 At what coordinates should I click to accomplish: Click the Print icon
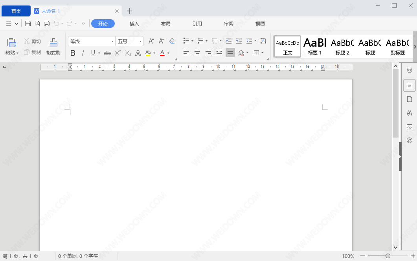point(47,24)
